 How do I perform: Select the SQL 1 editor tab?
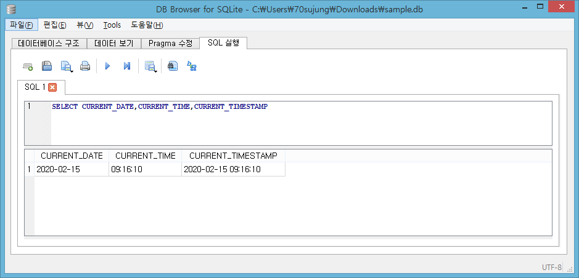pyautogui.click(x=35, y=87)
